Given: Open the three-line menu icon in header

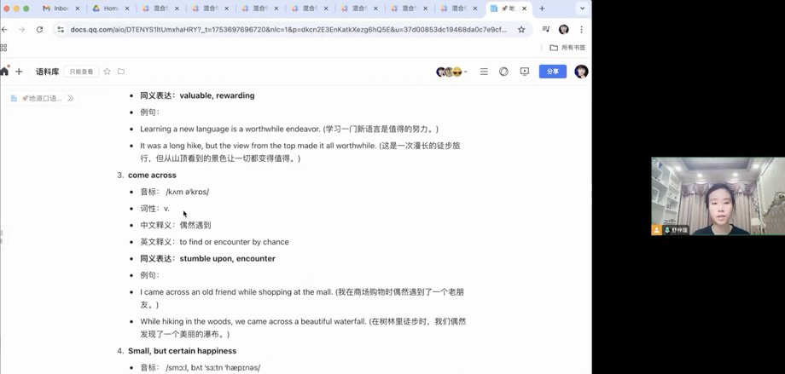Looking at the screenshot, I should (x=484, y=72).
